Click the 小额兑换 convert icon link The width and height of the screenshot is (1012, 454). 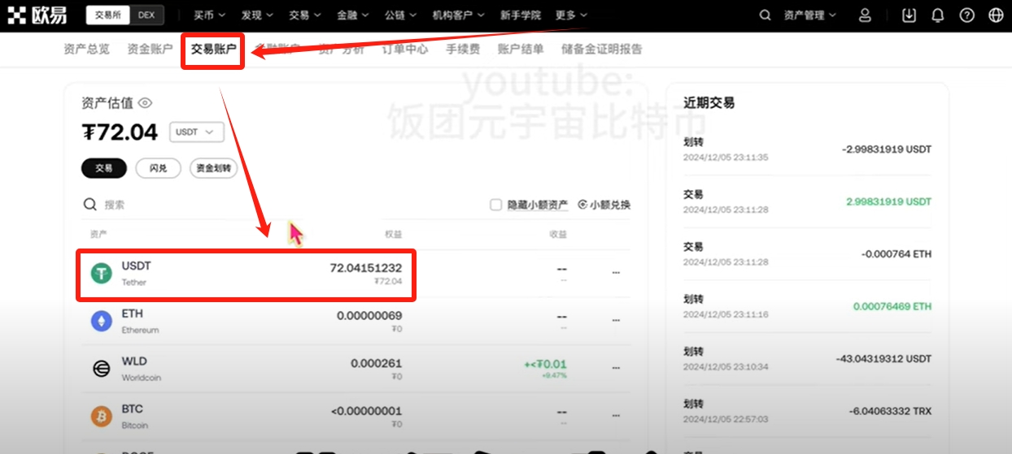click(x=604, y=205)
